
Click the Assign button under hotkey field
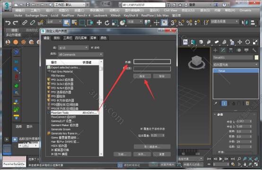coord(142,76)
